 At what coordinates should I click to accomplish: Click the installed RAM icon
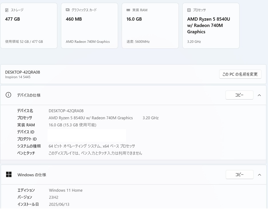pyautogui.click(x=128, y=10)
